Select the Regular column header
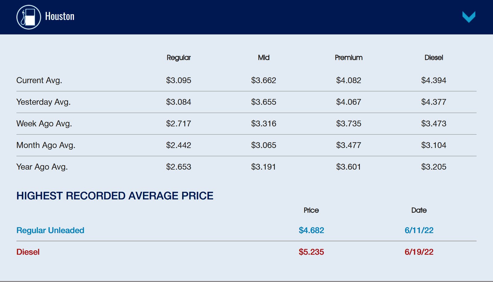The width and height of the screenshot is (493, 282). pos(178,58)
